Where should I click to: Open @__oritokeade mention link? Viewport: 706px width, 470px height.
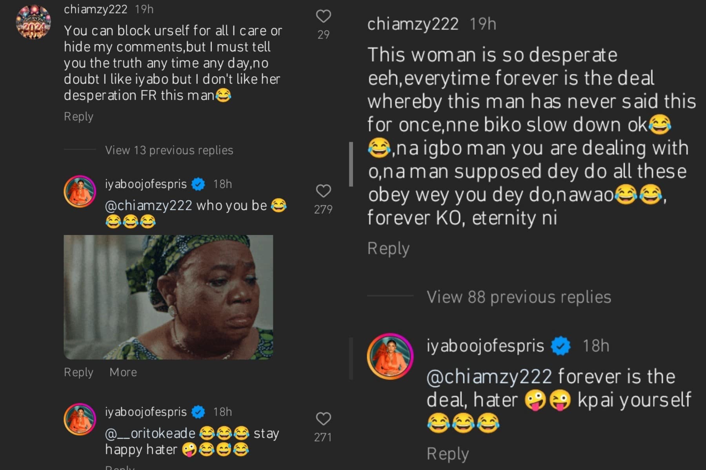coord(150,434)
